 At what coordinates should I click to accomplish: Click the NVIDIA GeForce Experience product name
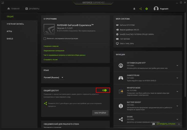point(75,25)
